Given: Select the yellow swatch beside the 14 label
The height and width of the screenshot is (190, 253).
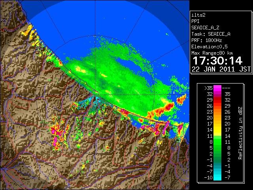Looking at the screenshot, I should pyautogui.click(x=217, y=130).
